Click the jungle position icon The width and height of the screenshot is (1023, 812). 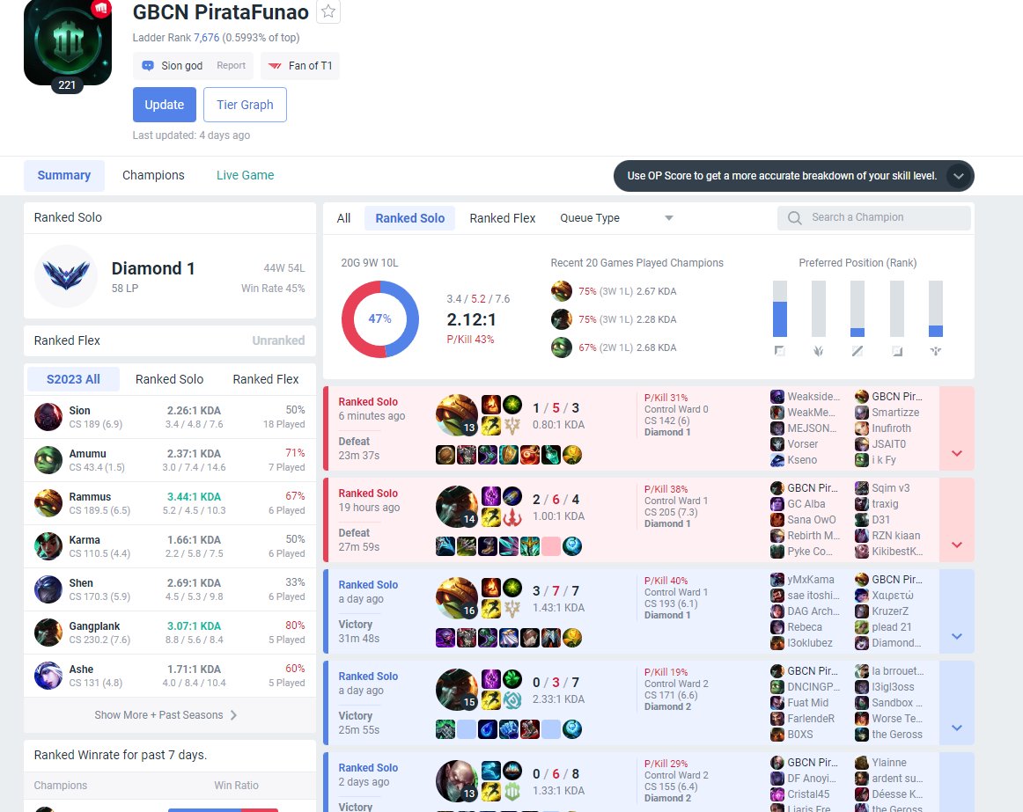819,351
